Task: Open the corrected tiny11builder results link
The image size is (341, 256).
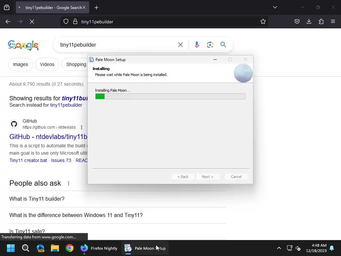Action: click(x=75, y=98)
